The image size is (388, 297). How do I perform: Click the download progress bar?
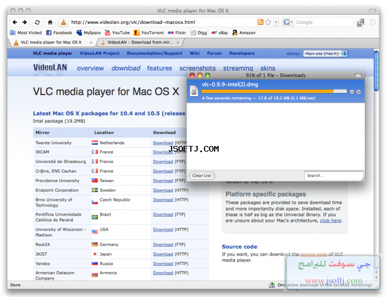point(274,92)
